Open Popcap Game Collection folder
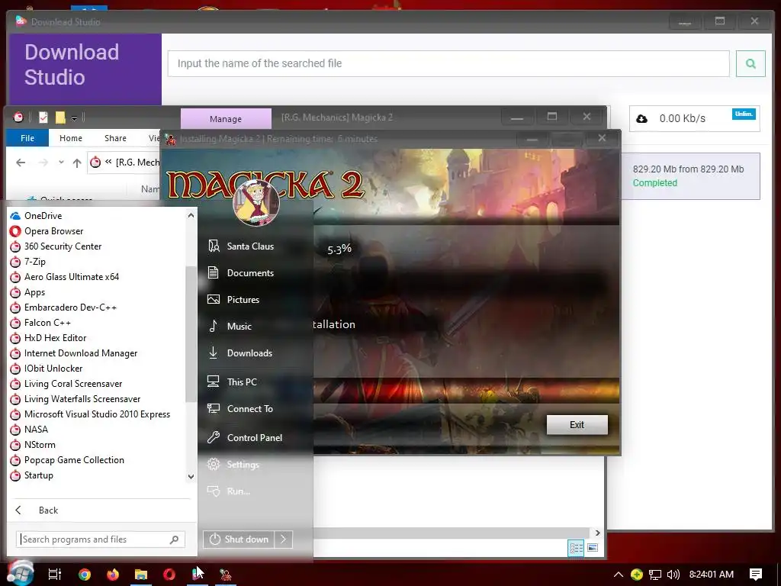Image resolution: width=781 pixels, height=586 pixels. pyautogui.click(x=67, y=460)
